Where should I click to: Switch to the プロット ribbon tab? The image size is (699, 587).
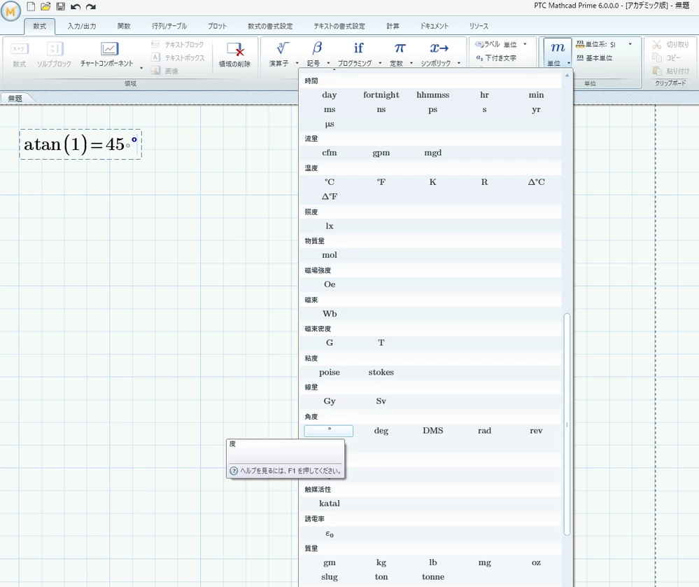217,27
